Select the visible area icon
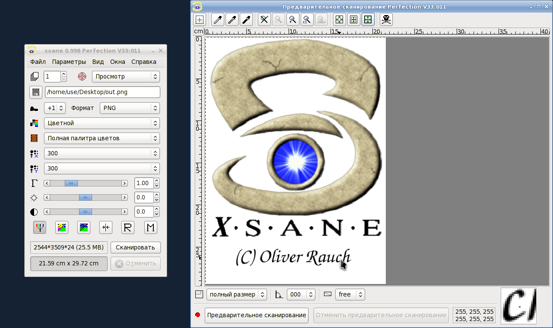This screenshot has width=553, height=328. (368, 19)
